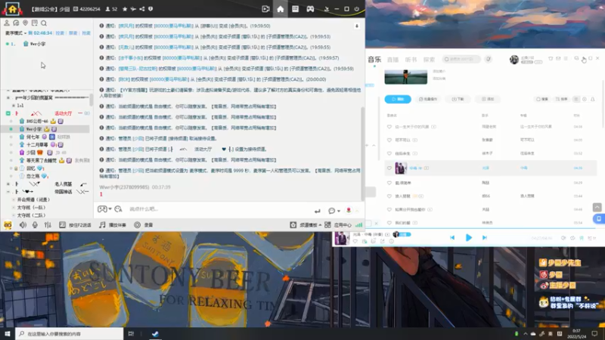Open the YY video broadcast icon
The height and width of the screenshot is (340, 605).
tap(265, 9)
